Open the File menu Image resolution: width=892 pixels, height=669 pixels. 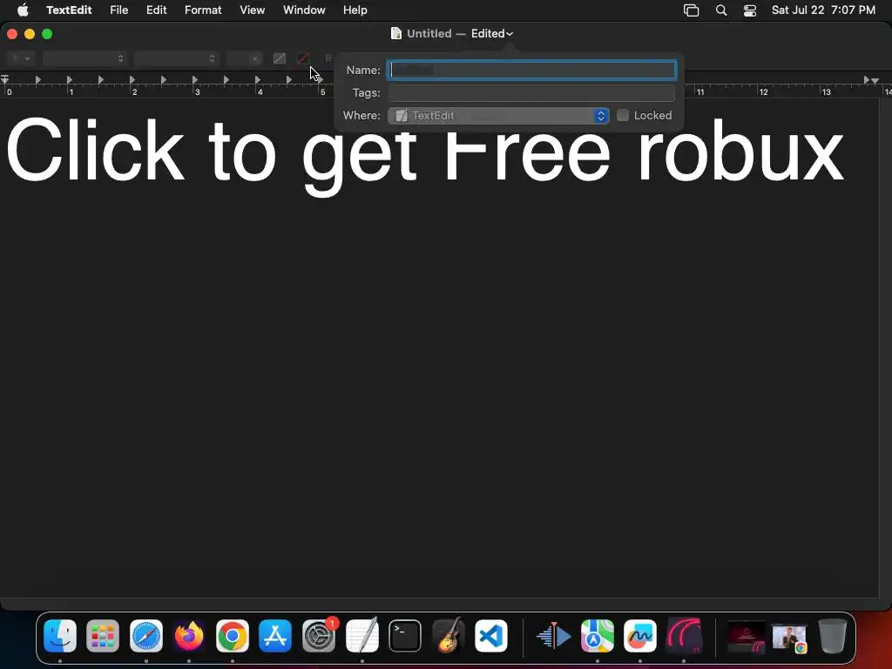tap(118, 10)
